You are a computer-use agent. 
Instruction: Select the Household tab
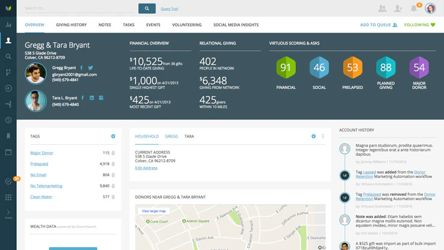click(146, 136)
